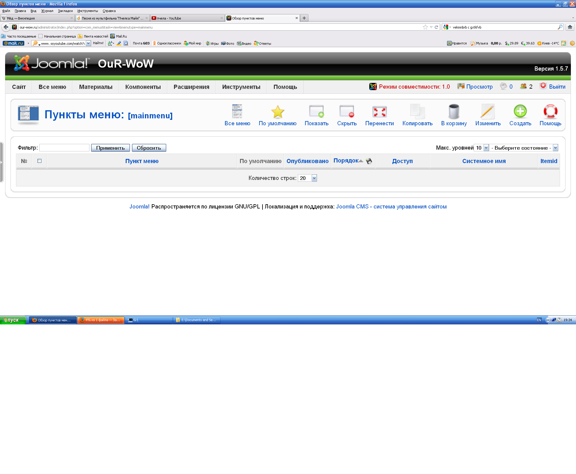Click the save order icon next to Порядок
Screen dimensions: 576x474
click(369, 161)
